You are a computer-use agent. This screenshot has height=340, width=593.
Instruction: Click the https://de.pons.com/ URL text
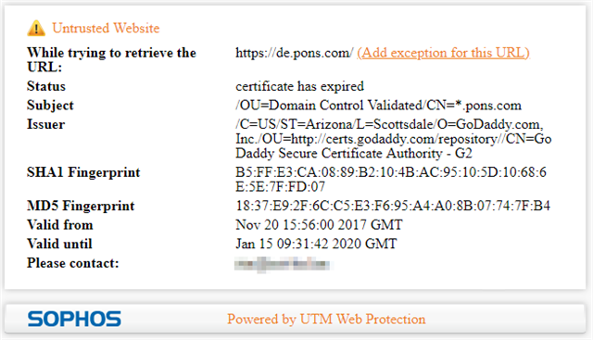(x=295, y=53)
